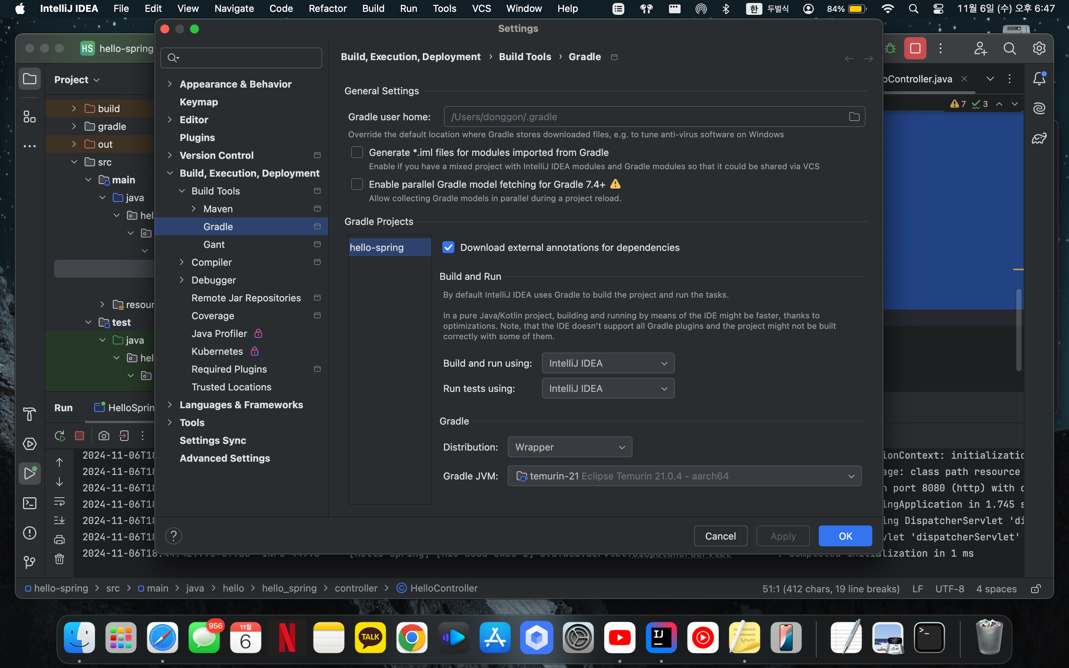Open the Refactor menu
This screenshot has width=1069, height=668.
327,9
